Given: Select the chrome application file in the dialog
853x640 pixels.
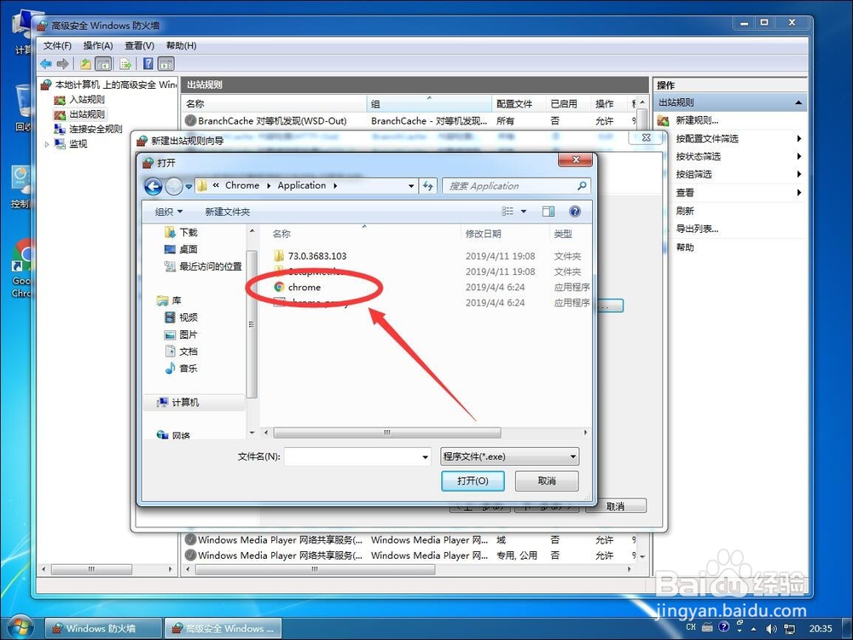Looking at the screenshot, I should tap(305, 288).
